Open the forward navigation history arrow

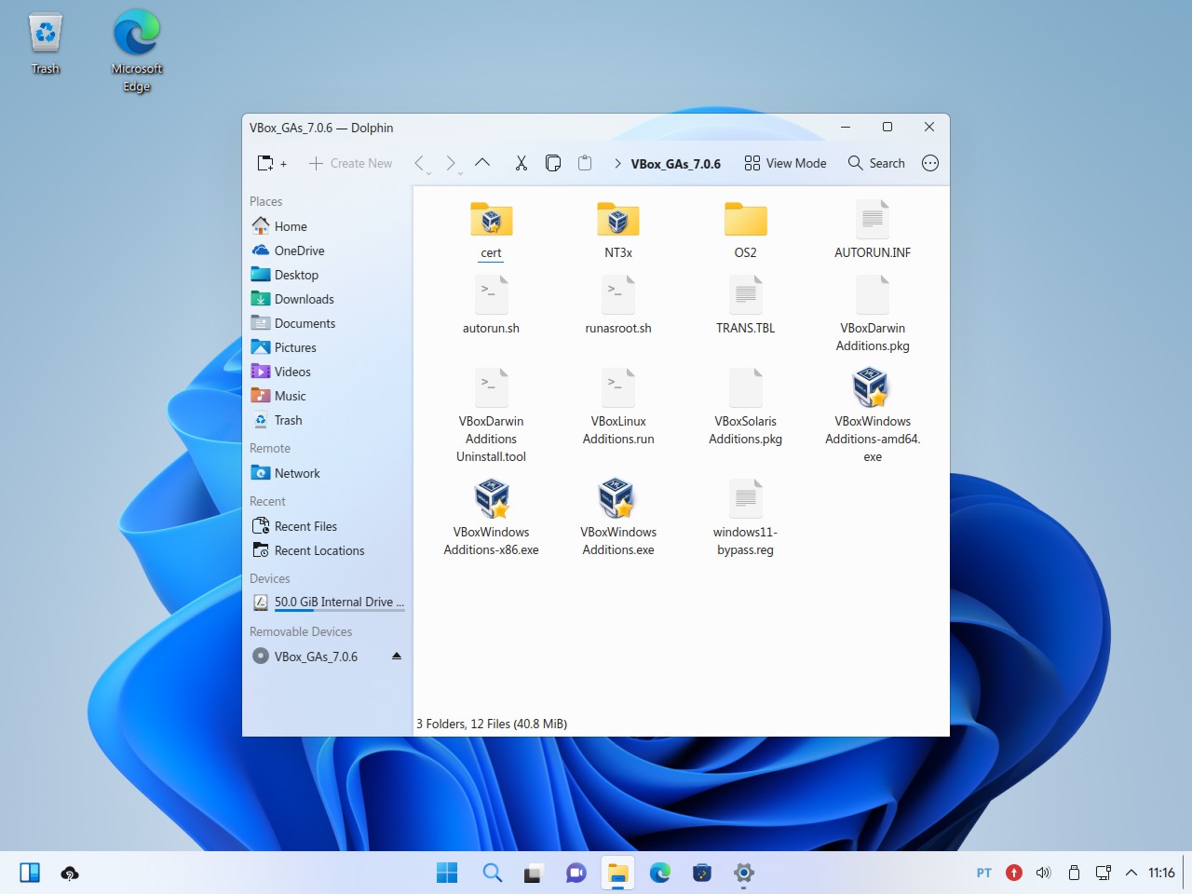click(453, 164)
